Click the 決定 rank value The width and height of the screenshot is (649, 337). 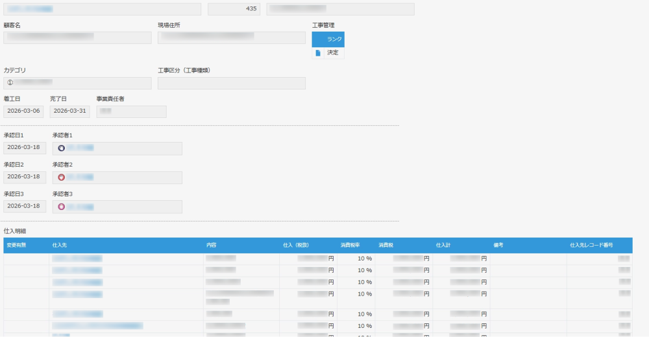point(333,52)
